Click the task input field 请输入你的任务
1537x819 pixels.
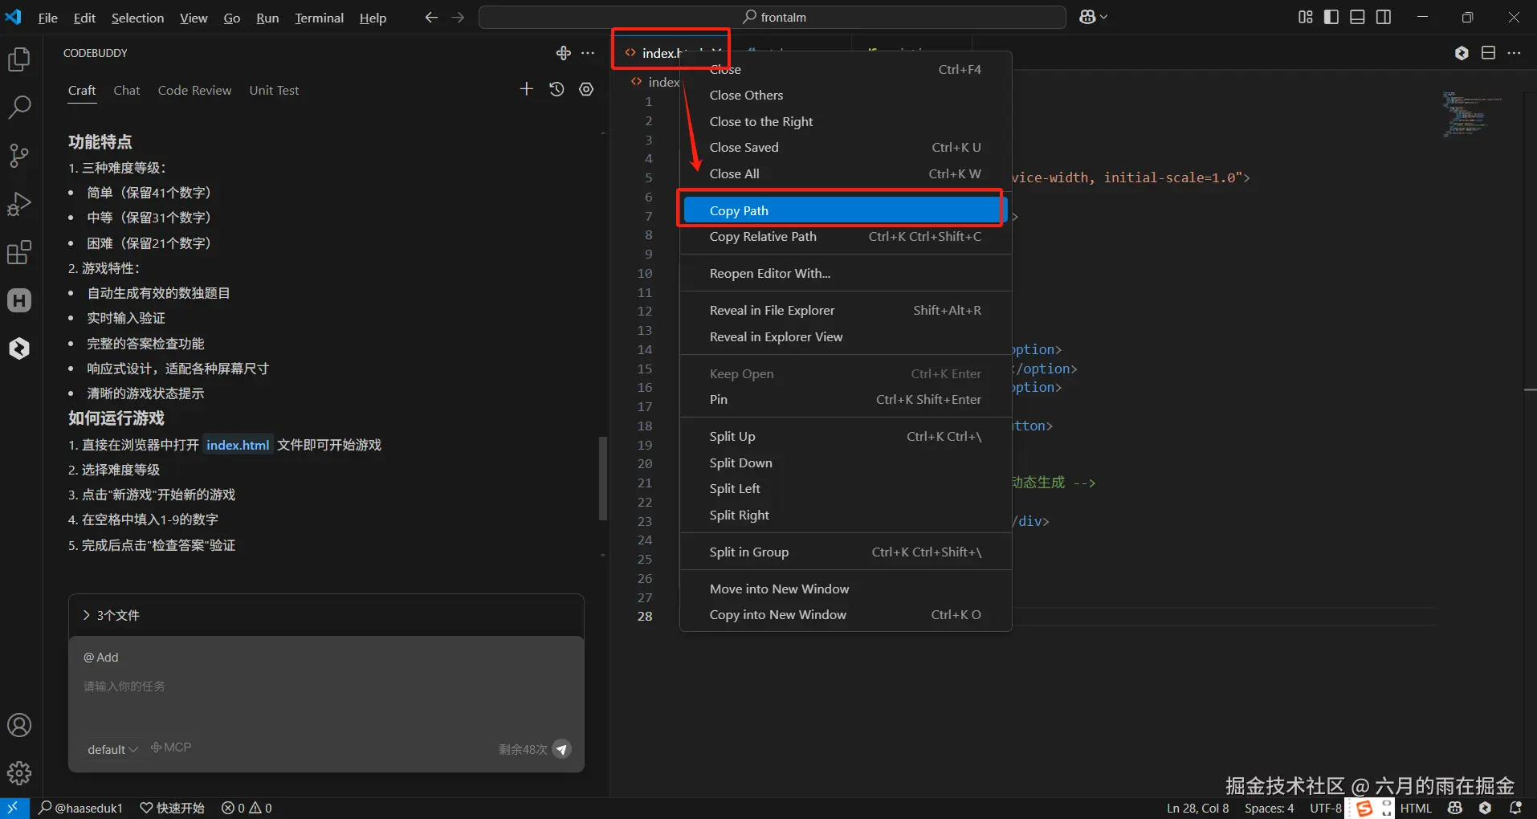[x=326, y=687]
